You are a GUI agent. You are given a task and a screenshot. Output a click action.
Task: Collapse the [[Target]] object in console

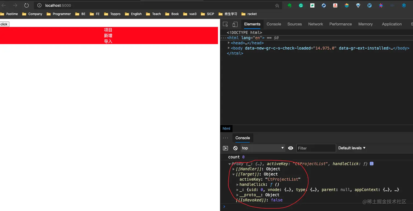234,174
